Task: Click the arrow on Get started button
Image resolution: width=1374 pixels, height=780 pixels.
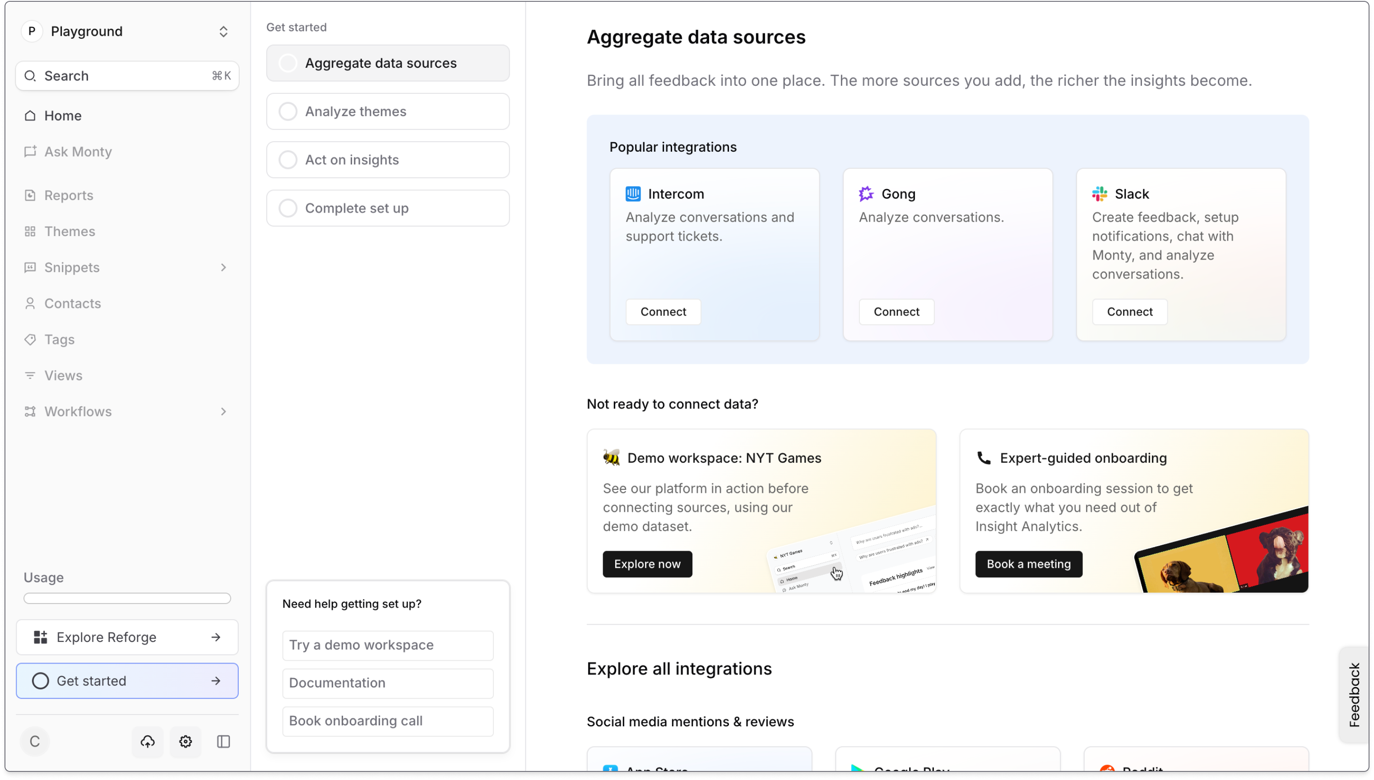Action: point(216,681)
